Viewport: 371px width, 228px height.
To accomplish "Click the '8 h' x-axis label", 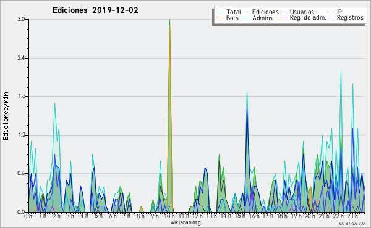I will pyautogui.click(x=140, y=216).
